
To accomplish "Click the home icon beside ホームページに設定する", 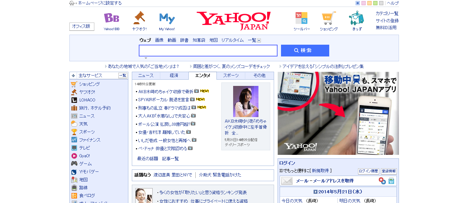I will click(72, 3).
